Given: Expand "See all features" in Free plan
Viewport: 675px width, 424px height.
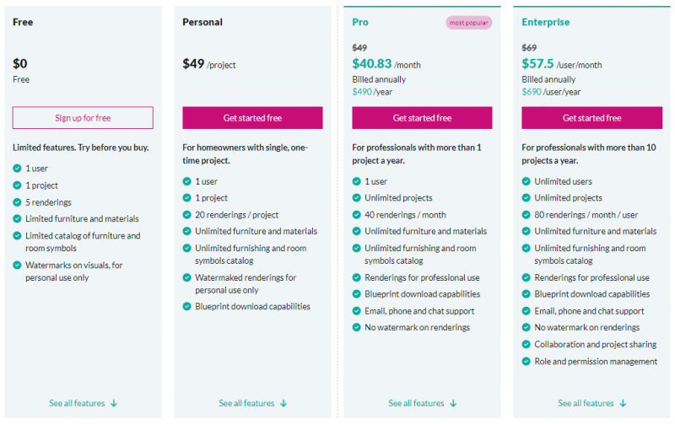Looking at the screenshot, I should 83,403.
